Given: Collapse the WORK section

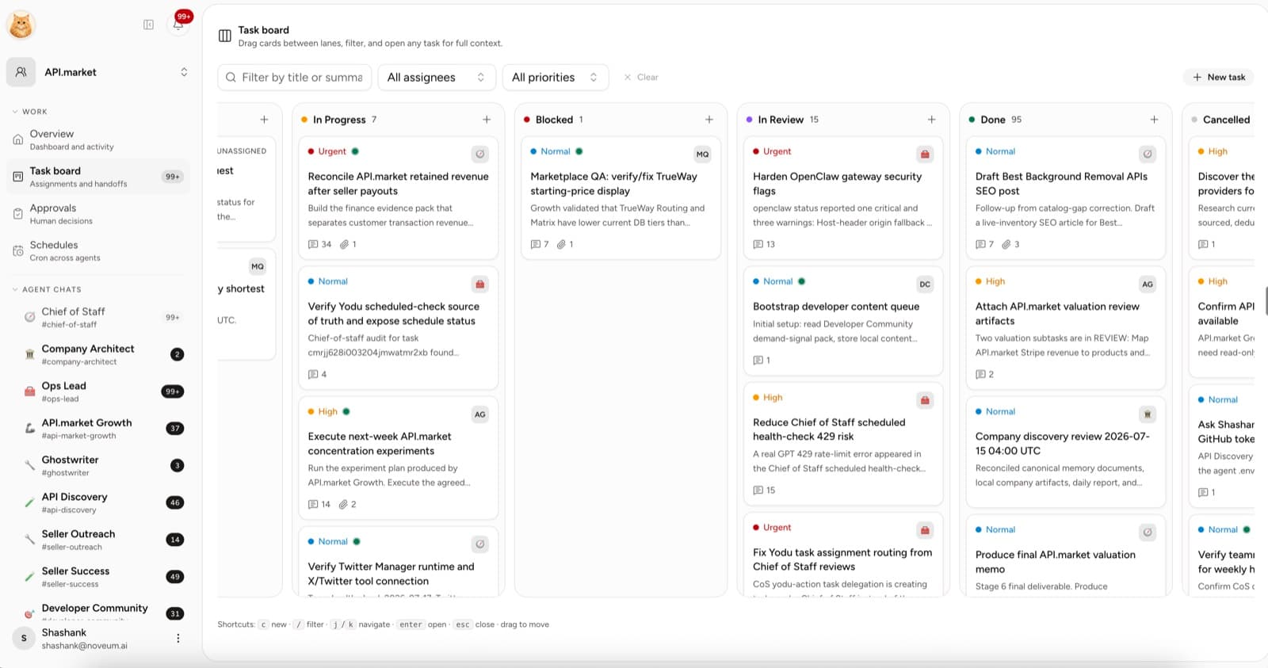Looking at the screenshot, I should coord(29,112).
